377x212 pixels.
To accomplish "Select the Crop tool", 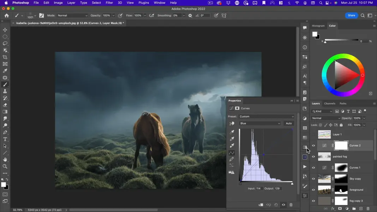I will point(5,57).
